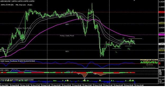
Task: Click the 'By Cobraforex' credit text
Action: [x=149, y=67]
